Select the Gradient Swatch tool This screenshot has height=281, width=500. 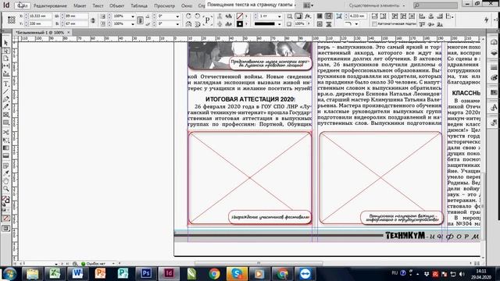6,148
